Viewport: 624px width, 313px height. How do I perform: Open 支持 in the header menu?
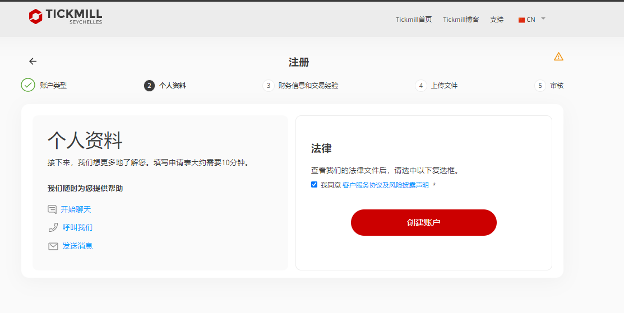[497, 20]
